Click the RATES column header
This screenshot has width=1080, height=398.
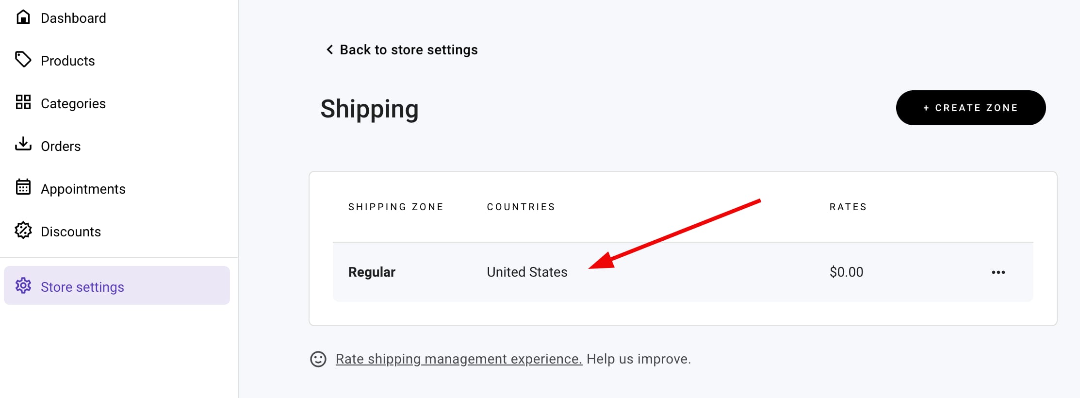click(847, 206)
